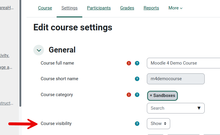Image resolution: width=220 pixels, height=135 pixels.
Task: Click the Course full name text field
Action: (x=183, y=63)
